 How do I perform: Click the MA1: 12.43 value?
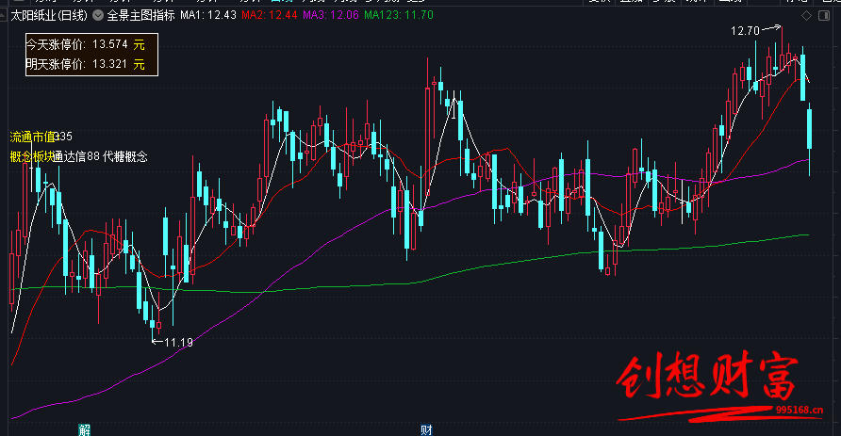tap(208, 15)
